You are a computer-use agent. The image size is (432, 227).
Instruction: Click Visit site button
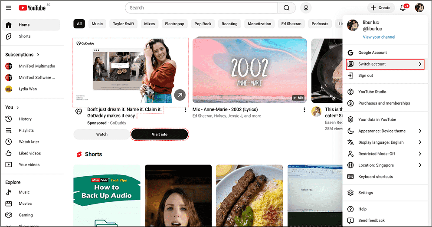[160, 134]
